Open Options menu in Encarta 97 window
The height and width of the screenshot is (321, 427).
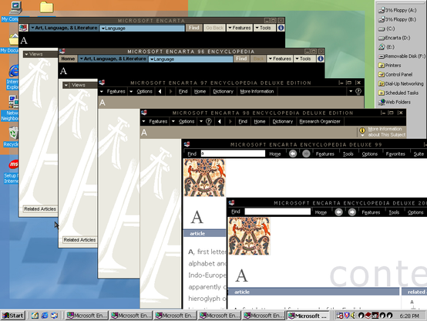coord(142,91)
